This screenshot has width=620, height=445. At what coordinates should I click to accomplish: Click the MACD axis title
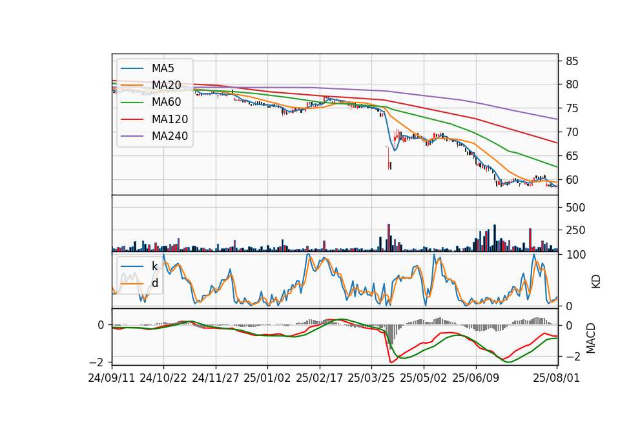[591, 338]
